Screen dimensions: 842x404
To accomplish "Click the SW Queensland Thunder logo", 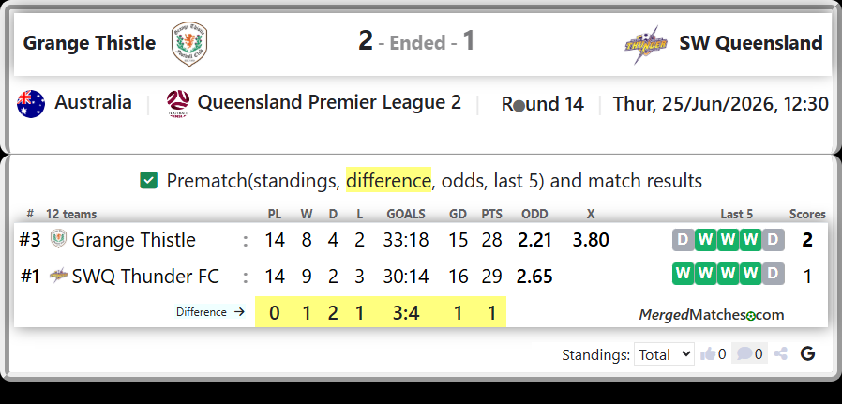I will (646, 45).
